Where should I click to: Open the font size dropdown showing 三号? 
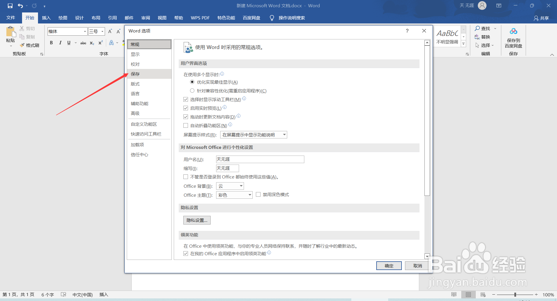(x=102, y=31)
